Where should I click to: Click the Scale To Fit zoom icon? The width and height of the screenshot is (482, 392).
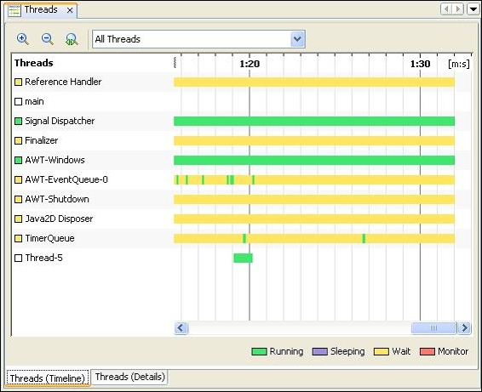coord(72,39)
